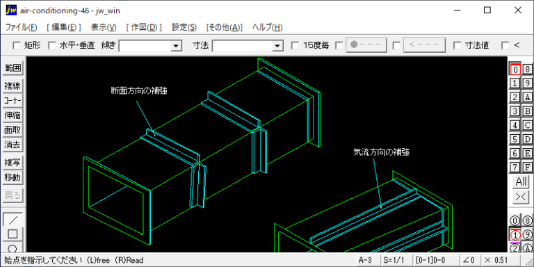Choose layer B square button

(527, 111)
